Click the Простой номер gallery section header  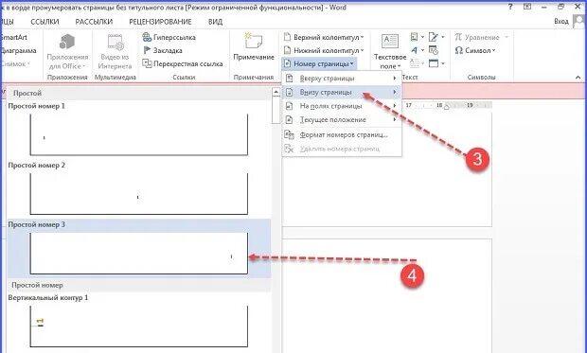click(x=138, y=285)
